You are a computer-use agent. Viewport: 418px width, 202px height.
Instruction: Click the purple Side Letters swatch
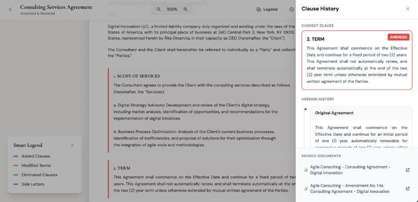tap(16, 184)
